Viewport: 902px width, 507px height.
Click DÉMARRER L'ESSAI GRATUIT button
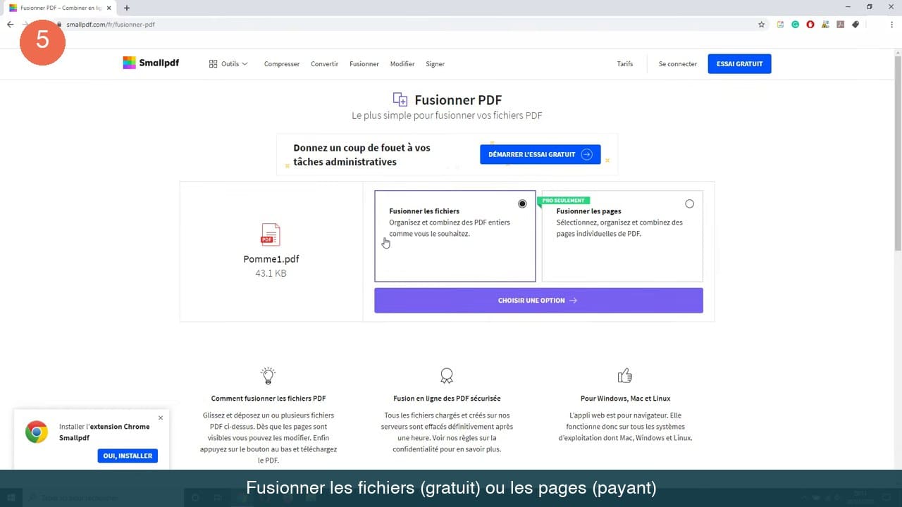coord(540,154)
